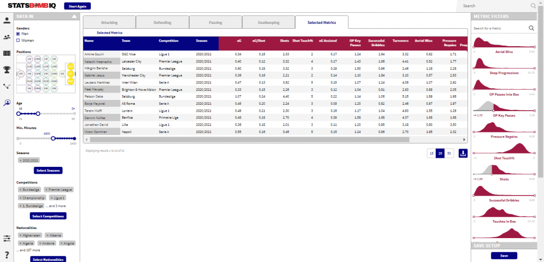544x262 pixels.
Task: Switch to the Passing tab
Action: coord(216,22)
